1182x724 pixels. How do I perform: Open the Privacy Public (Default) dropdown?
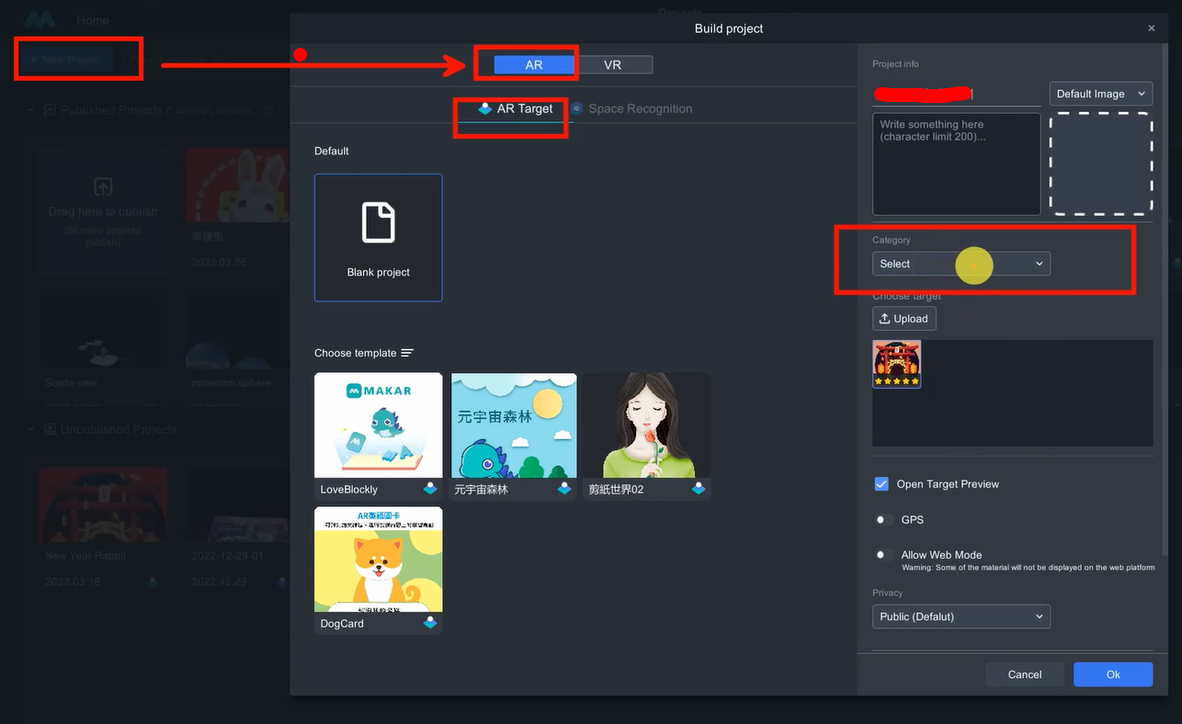(x=960, y=617)
